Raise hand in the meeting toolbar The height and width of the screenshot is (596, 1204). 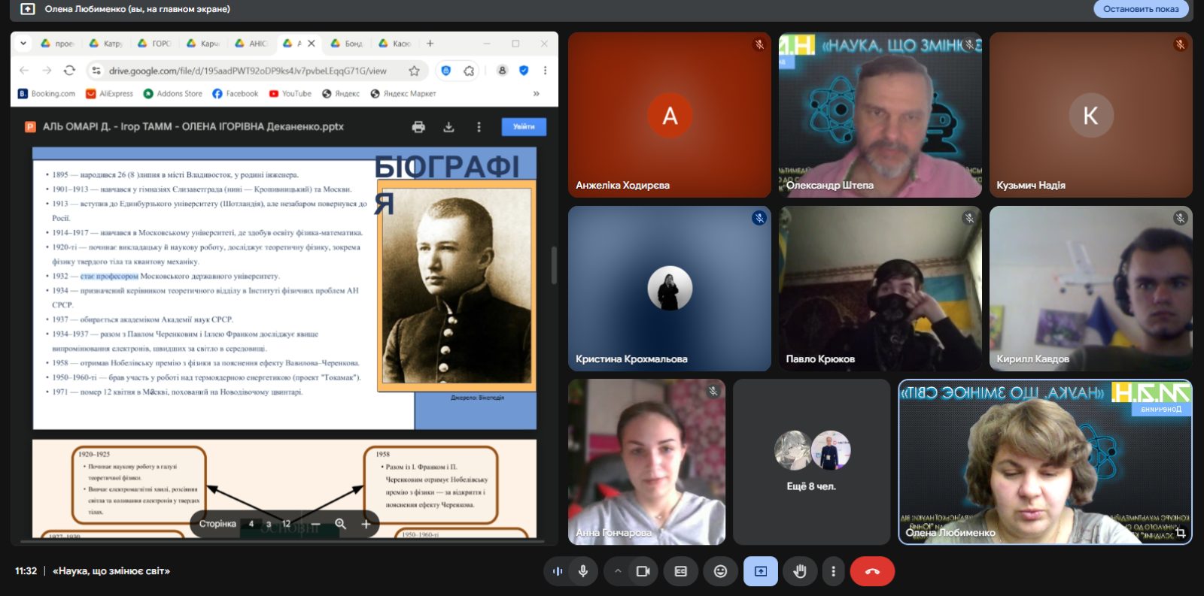(799, 571)
